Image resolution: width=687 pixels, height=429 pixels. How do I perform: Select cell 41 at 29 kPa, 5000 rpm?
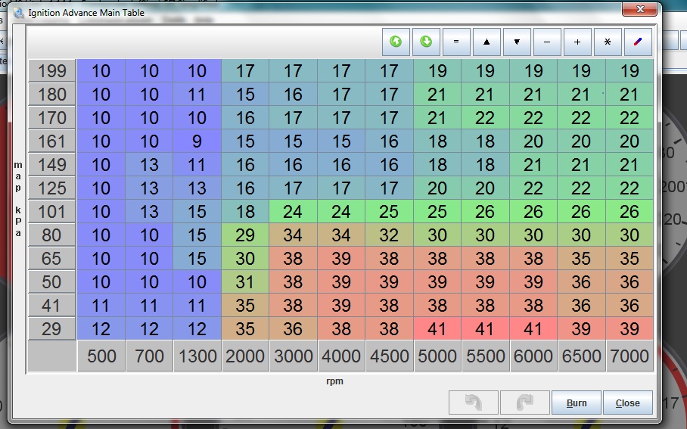point(437,328)
